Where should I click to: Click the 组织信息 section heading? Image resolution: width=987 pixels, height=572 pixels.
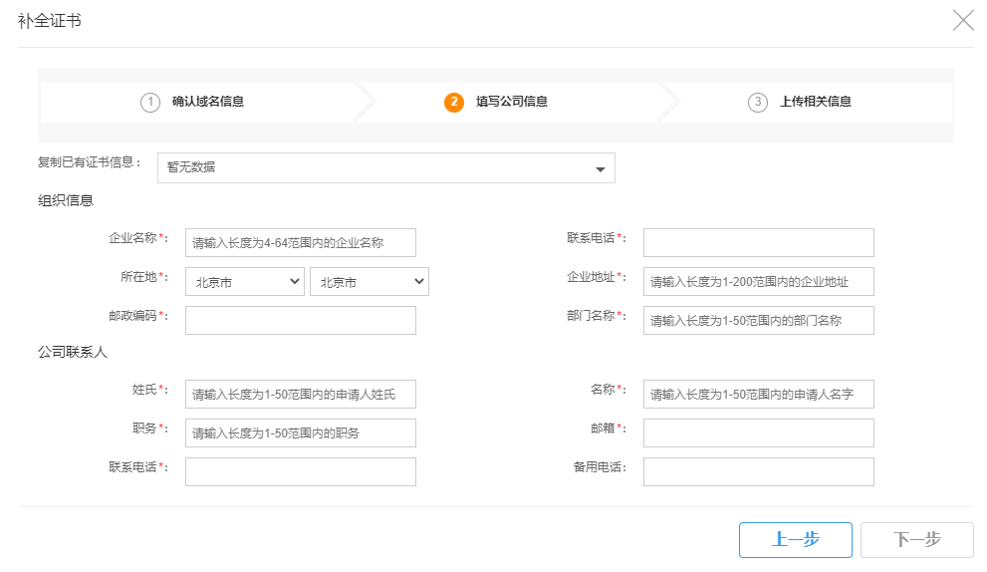66,200
